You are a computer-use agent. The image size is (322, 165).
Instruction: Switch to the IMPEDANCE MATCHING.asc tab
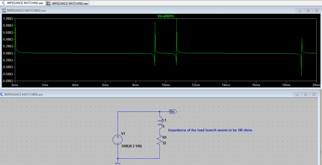pyautogui.click(x=23, y=3)
